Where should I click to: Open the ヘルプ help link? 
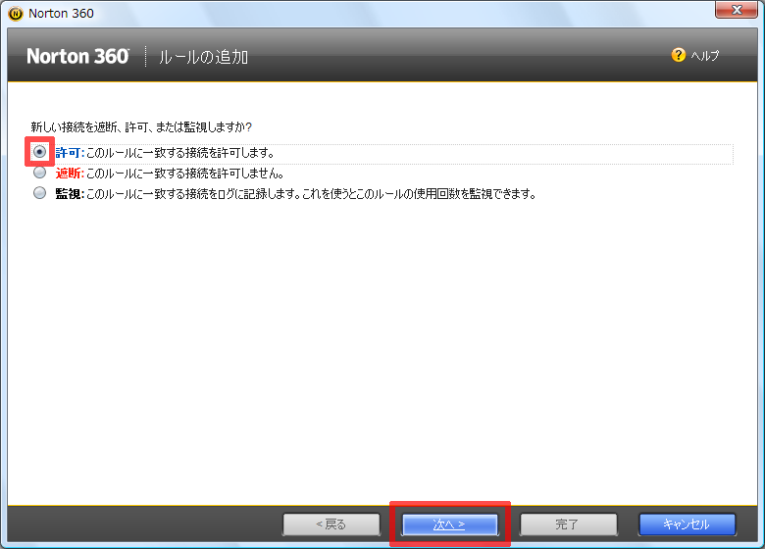point(704,57)
